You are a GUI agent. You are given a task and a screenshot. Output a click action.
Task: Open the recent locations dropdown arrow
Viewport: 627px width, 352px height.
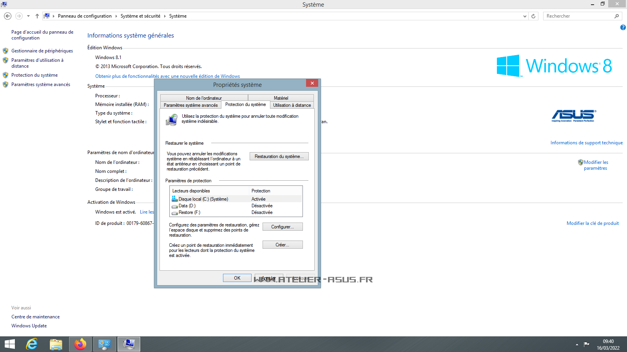click(28, 16)
